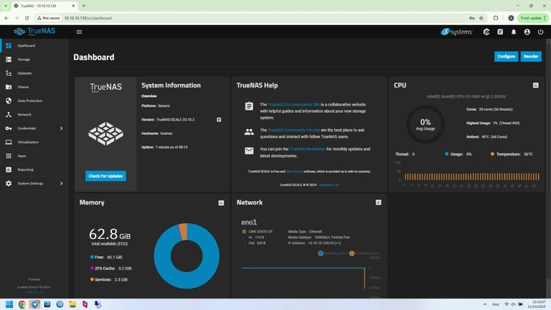Open alerts bell notifications

(x=514, y=32)
